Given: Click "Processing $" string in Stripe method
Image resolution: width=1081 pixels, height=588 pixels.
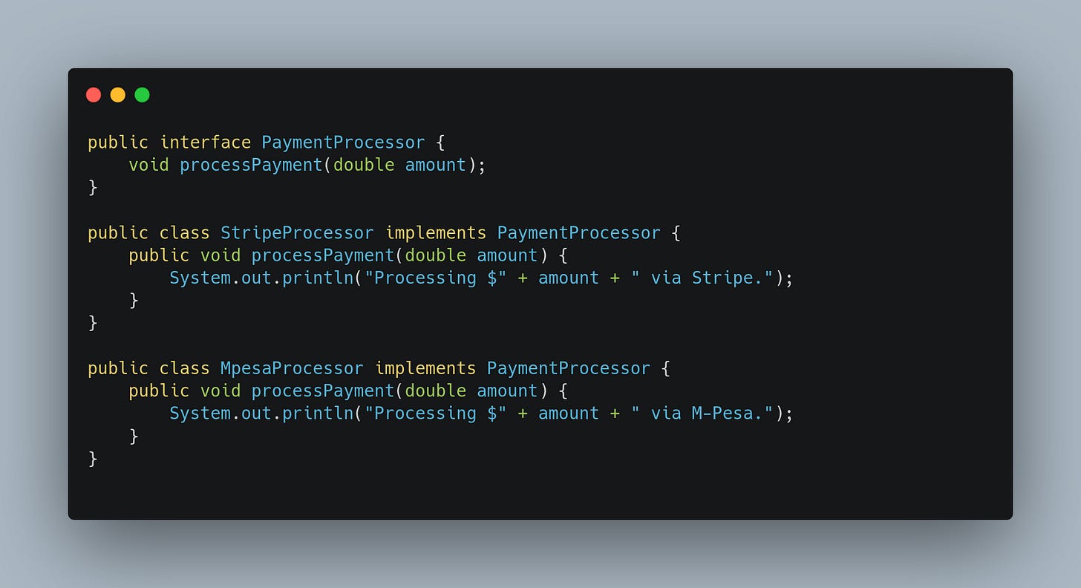Looking at the screenshot, I should [436, 278].
